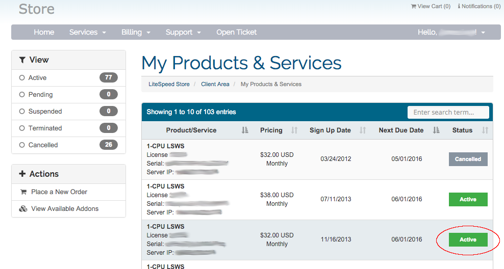The image size is (504, 269).
Task: Expand the Services menu
Action: (x=87, y=32)
